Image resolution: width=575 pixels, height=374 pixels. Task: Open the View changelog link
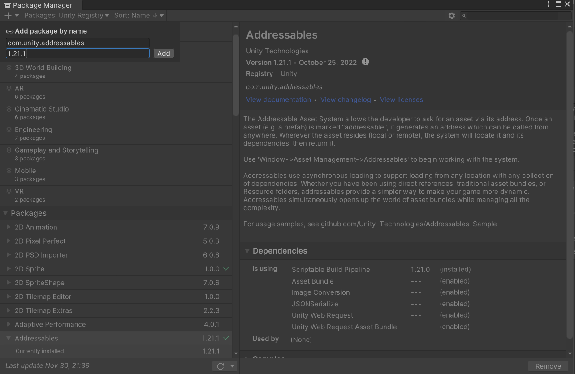coord(346,99)
